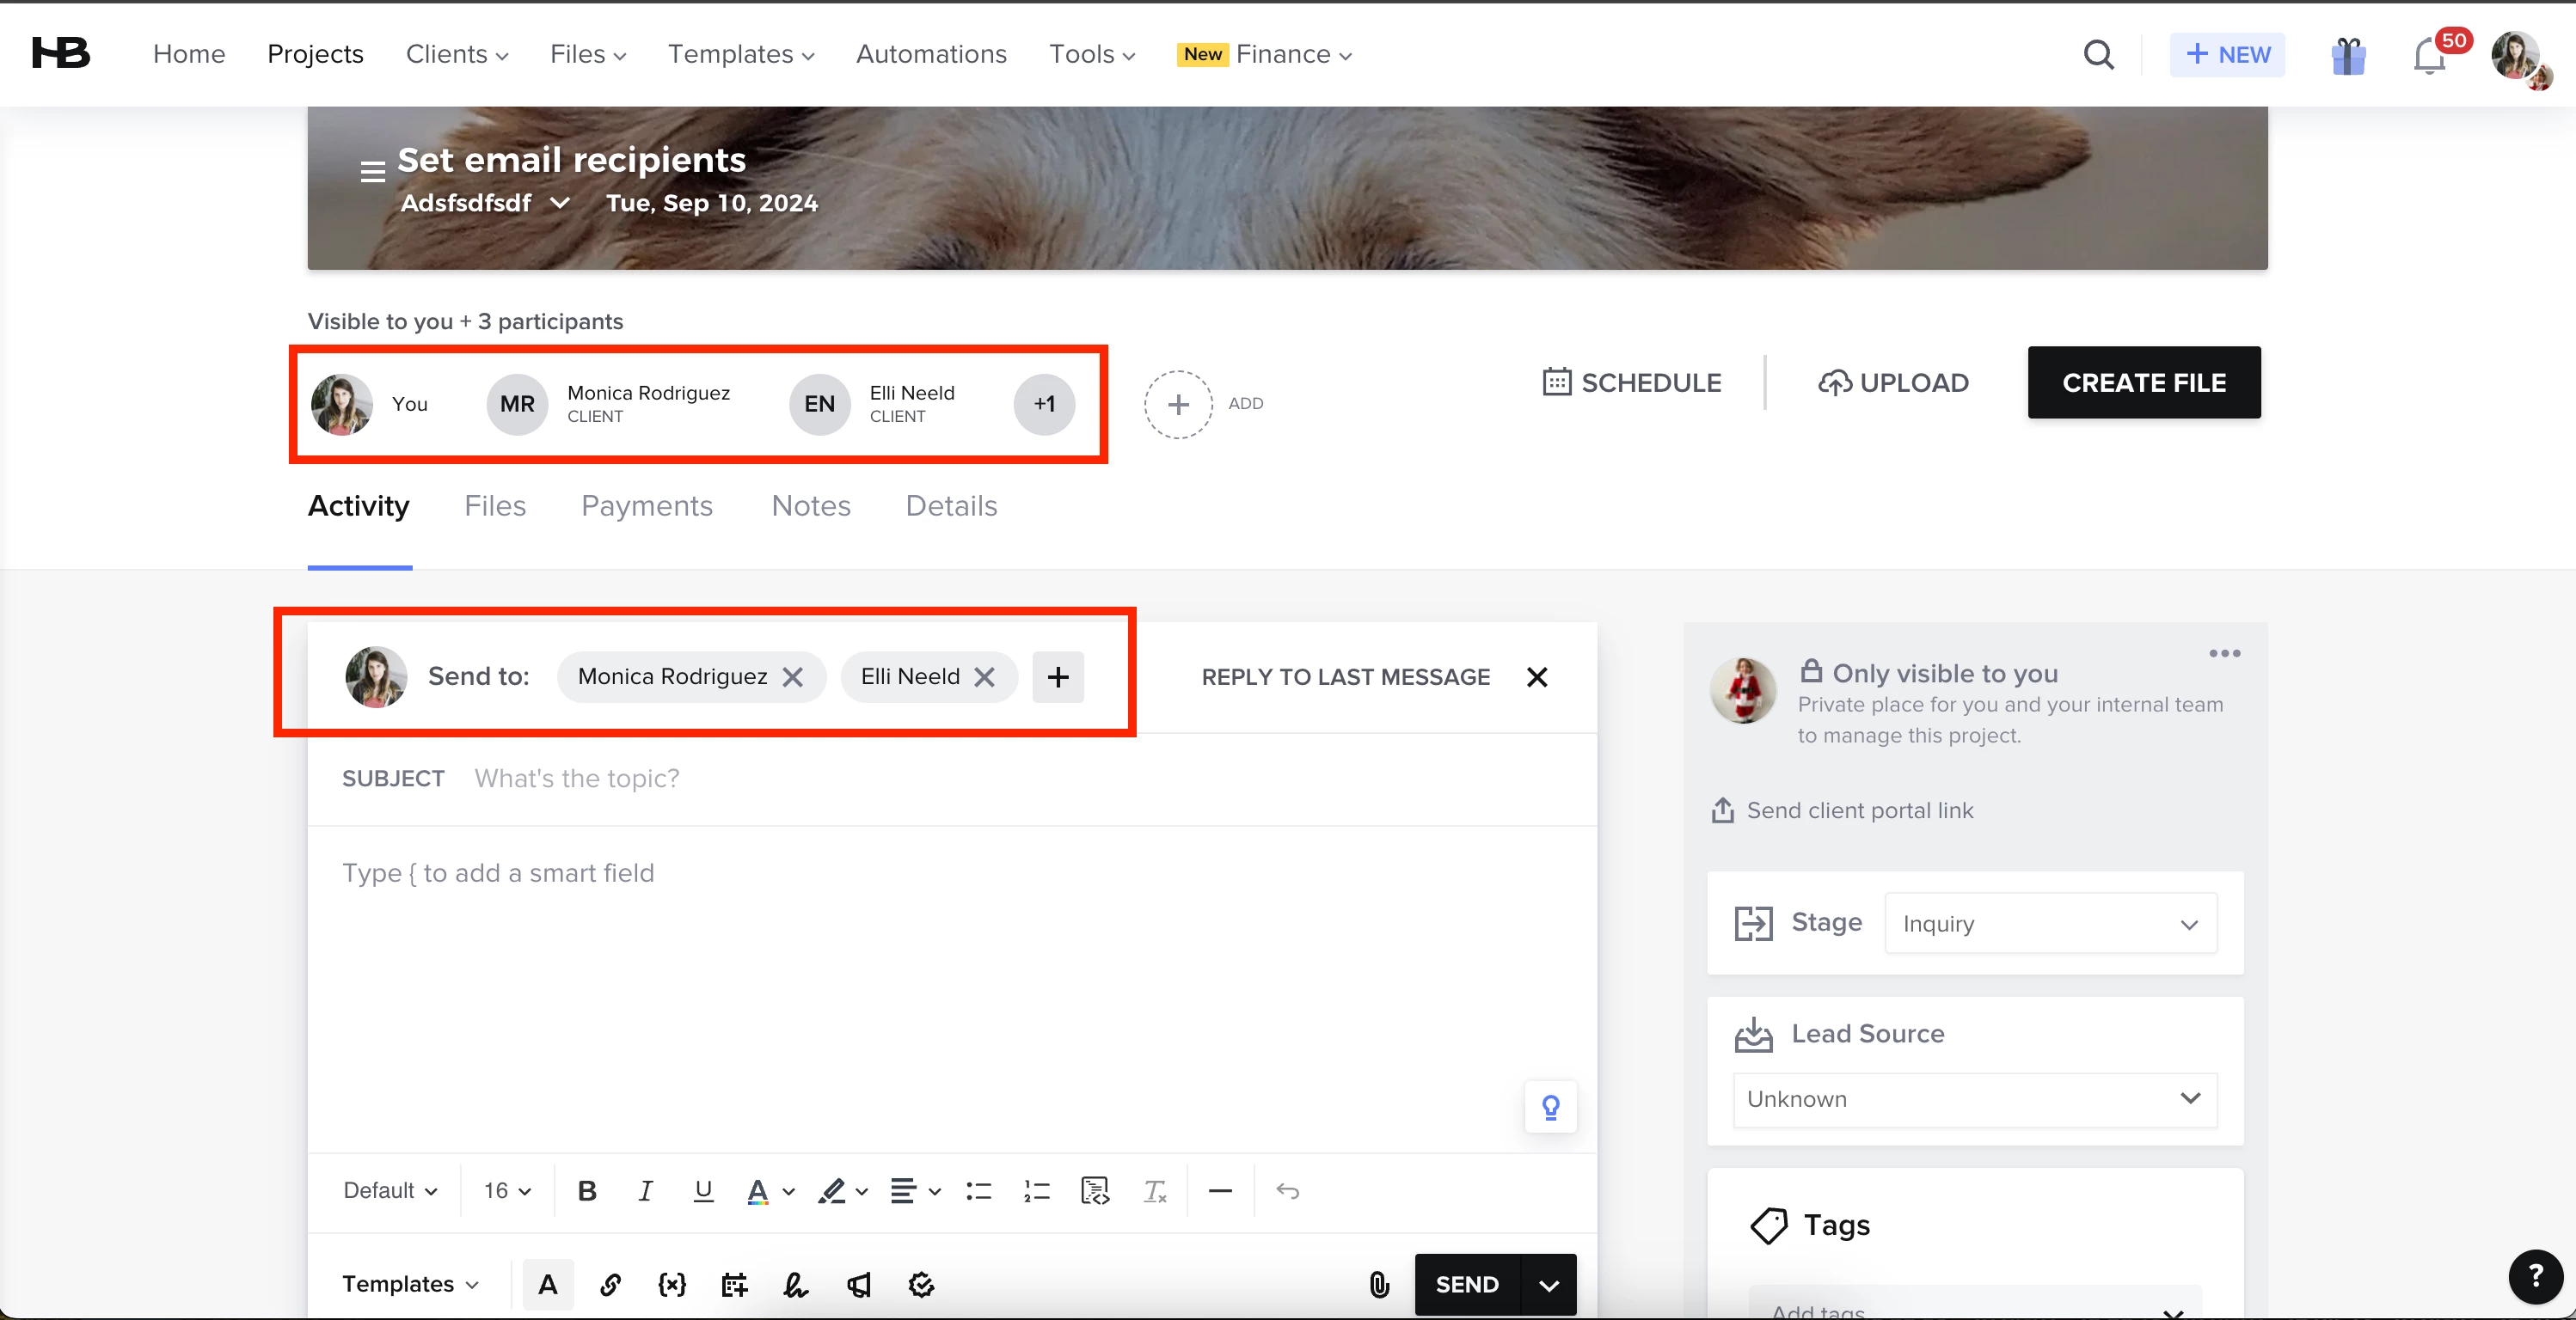
Task: Click the paperclip attachment icon
Action: coord(1379,1284)
